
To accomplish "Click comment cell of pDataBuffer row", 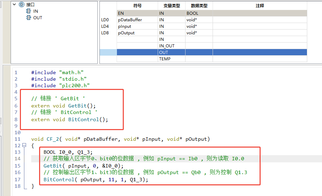I will click(260, 20).
